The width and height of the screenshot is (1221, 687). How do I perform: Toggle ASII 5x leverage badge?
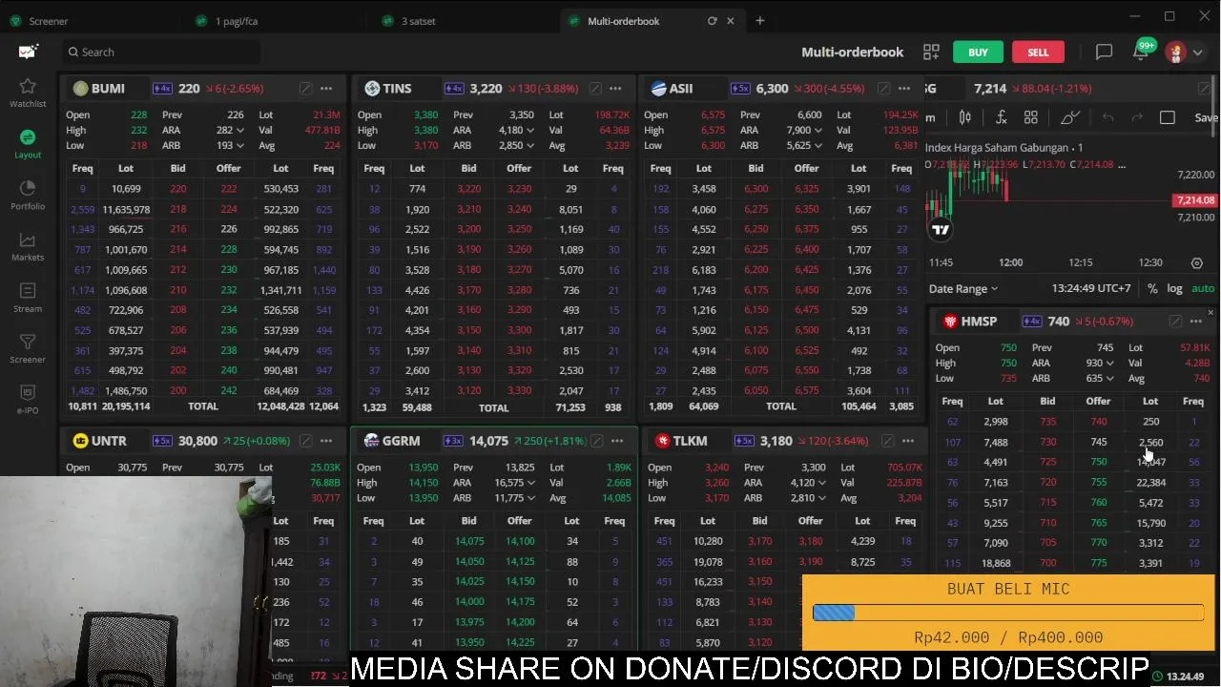[740, 89]
